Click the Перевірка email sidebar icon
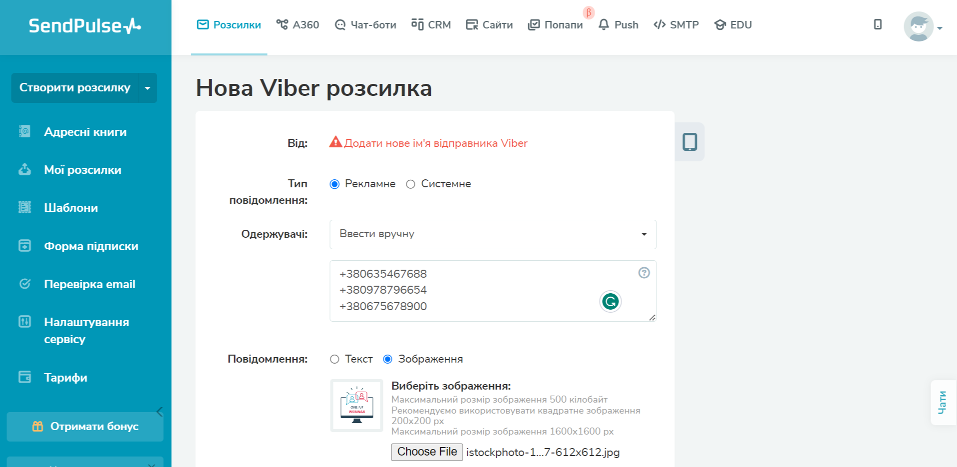 tap(24, 284)
